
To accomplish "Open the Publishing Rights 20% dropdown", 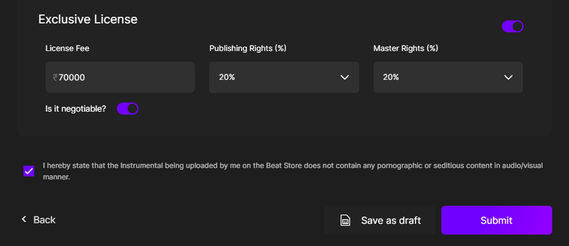I will [284, 77].
